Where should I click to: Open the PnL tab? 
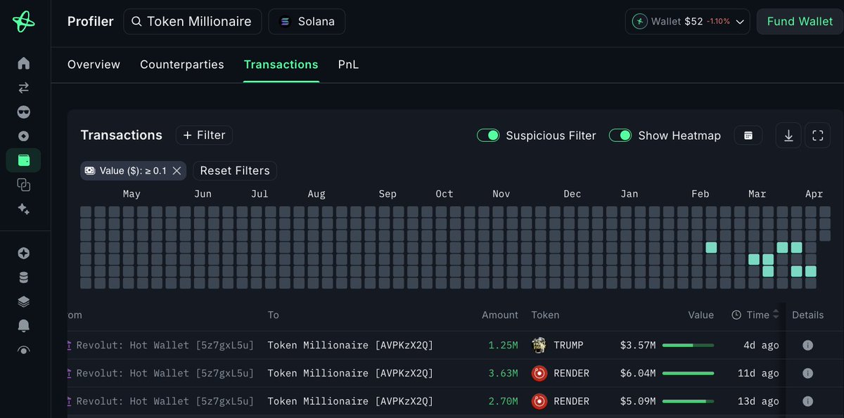point(348,65)
